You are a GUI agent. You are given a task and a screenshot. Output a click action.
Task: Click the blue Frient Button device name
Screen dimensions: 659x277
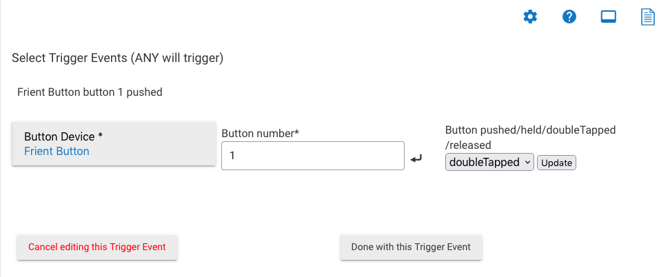57,151
